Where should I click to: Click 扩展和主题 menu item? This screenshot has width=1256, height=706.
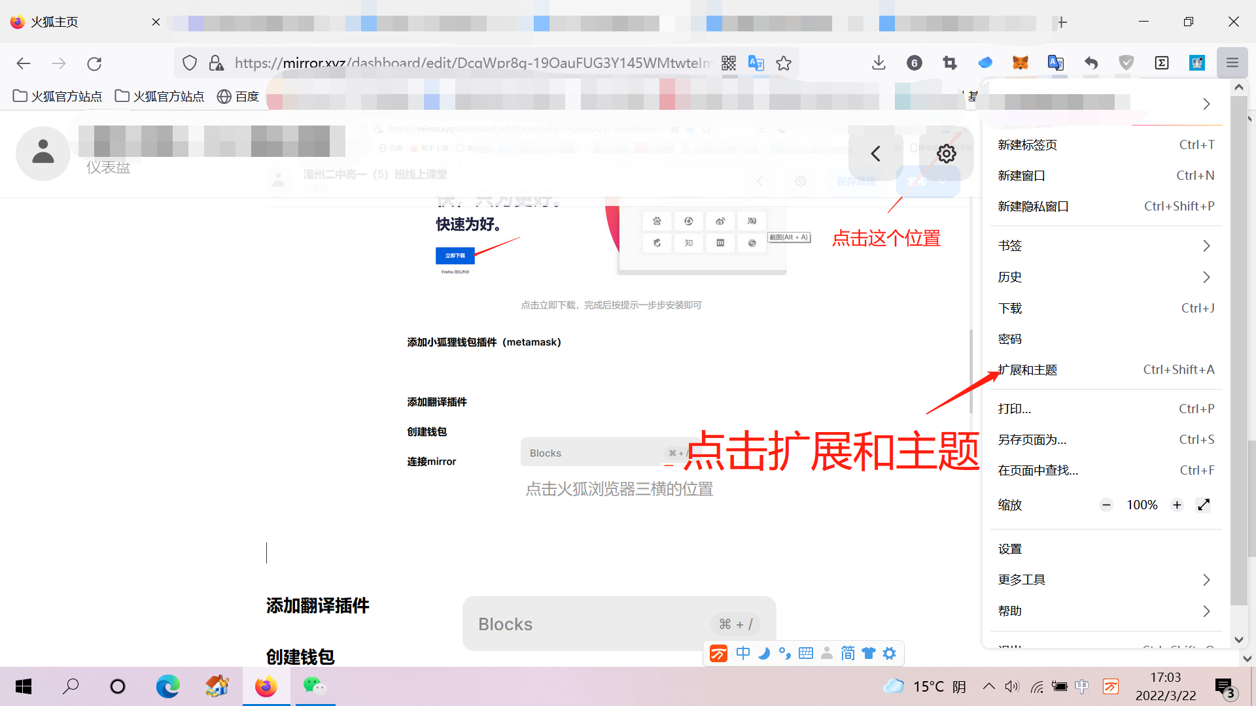tap(1106, 369)
